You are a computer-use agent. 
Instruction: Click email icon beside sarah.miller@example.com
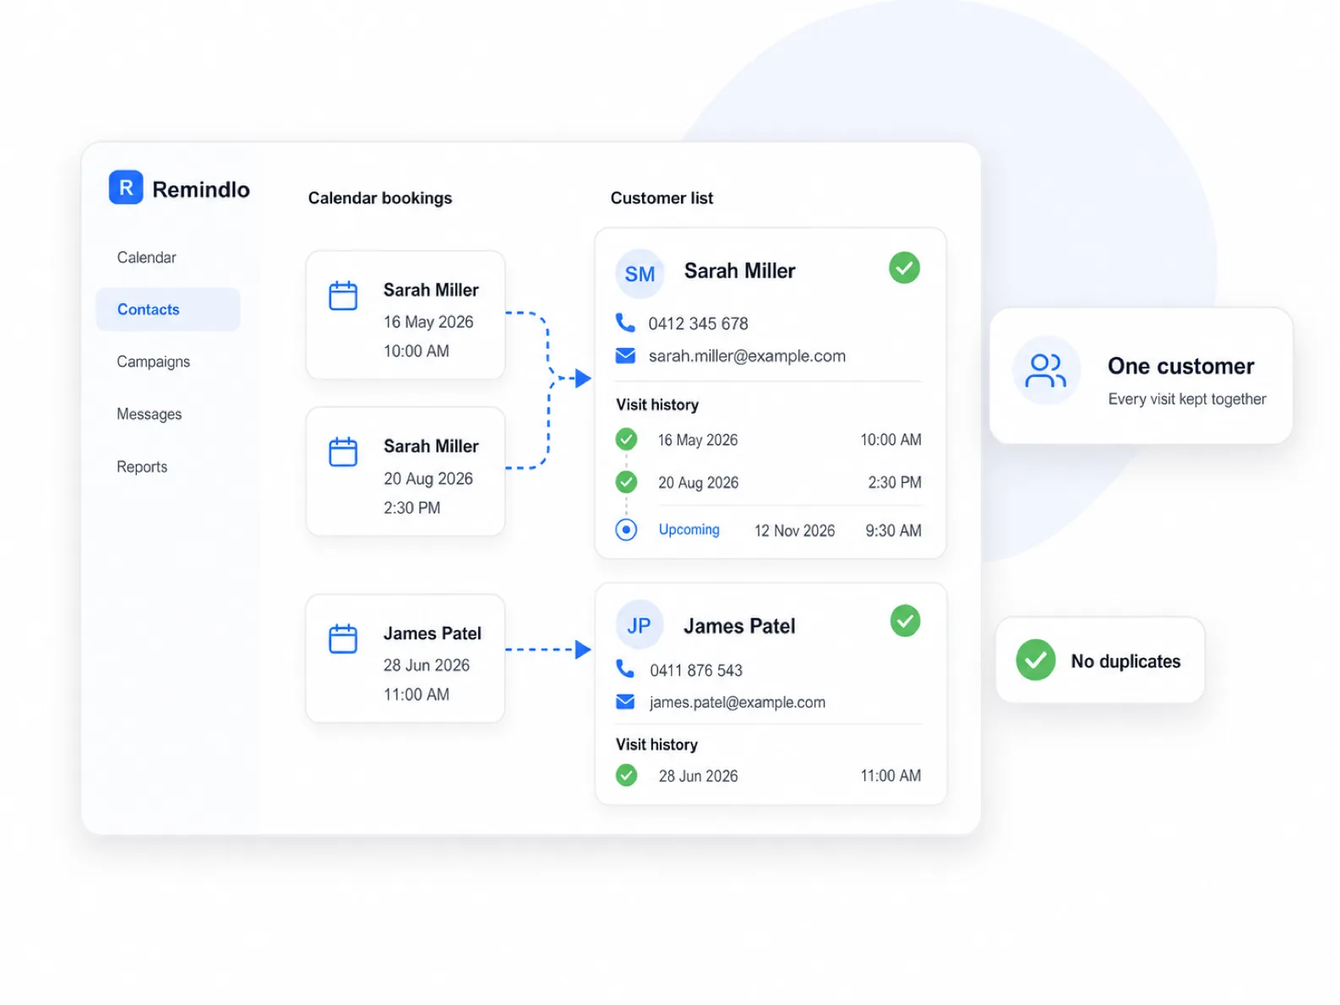pos(625,356)
